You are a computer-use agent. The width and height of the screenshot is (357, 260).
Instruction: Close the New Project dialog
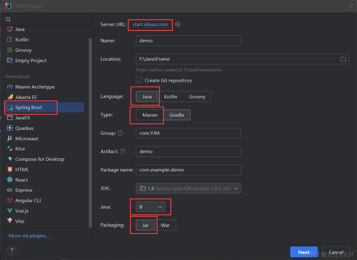(350, 6)
